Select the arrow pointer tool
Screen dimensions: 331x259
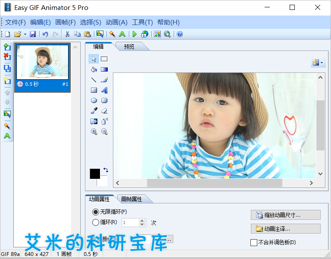(x=94, y=59)
